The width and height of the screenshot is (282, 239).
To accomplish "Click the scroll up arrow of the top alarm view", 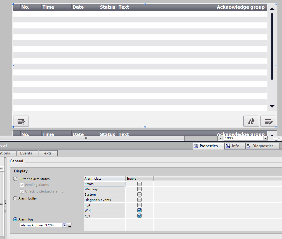I will click(x=272, y=9).
